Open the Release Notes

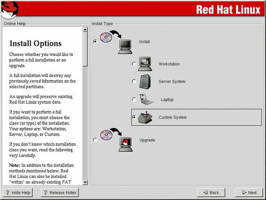pos(60,192)
